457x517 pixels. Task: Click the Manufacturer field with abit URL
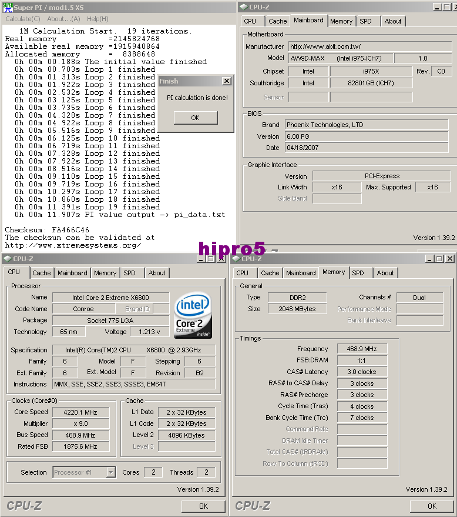click(x=370, y=46)
